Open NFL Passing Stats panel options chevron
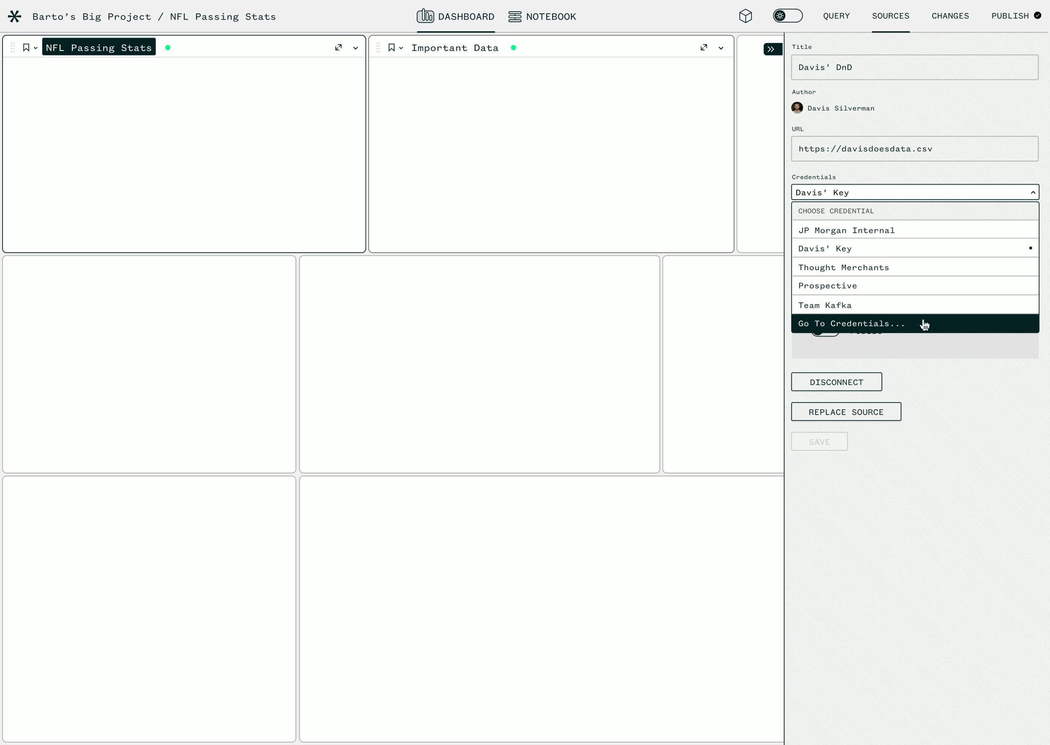This screenshot has height=745, width=1050. (x=355, y=48)
